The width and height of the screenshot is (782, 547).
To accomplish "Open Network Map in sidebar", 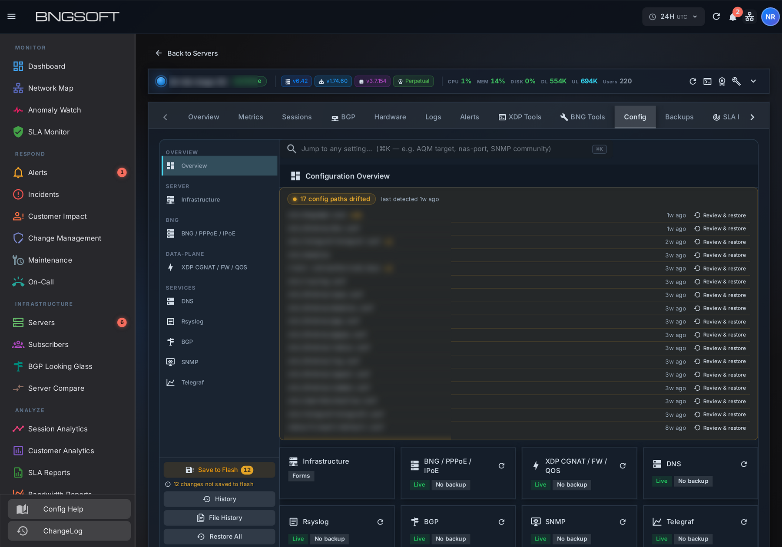I will point(67,88).
